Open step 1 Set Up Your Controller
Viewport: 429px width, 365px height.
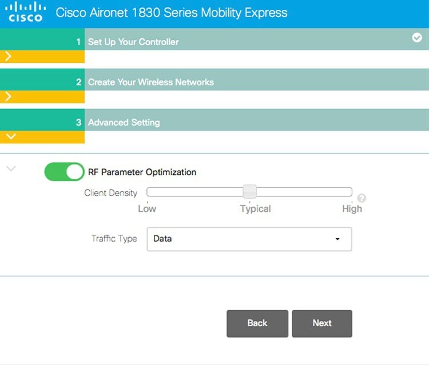[x=133, y=42]
